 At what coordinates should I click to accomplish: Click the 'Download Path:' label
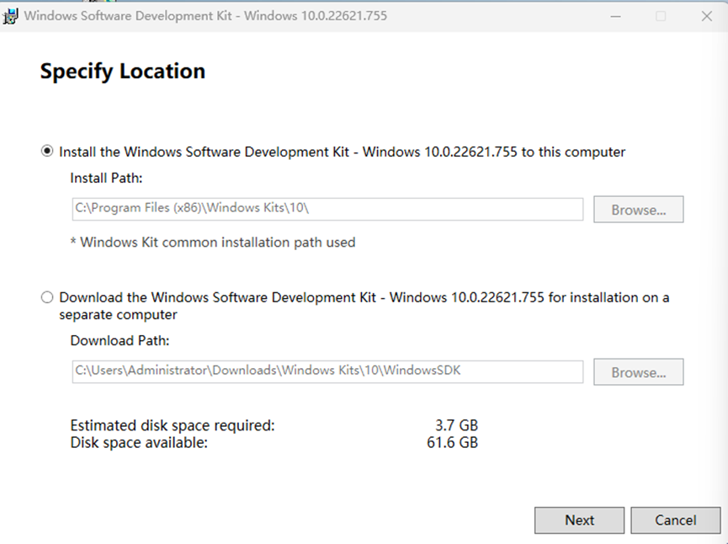120,340
